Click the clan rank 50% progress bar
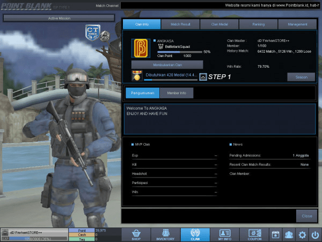Viewport: 322px width, 242px height. pyautogui.click(x=180, y=52)
